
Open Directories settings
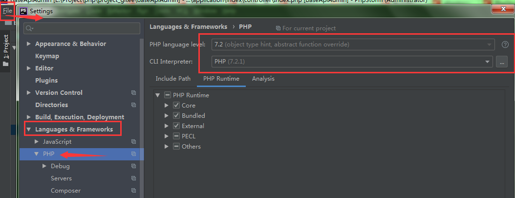tap(52, 105)
